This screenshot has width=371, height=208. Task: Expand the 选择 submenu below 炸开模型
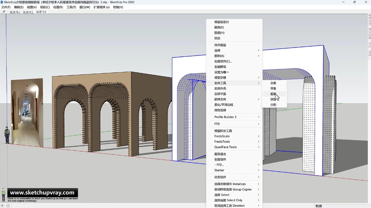pyautogui.click(x=234, y=50)
